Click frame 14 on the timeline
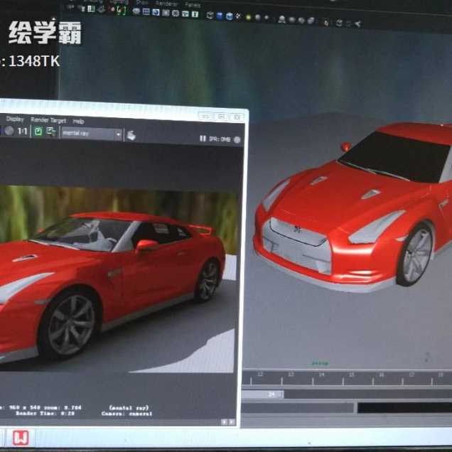This screenshot has width=452, height=452. 321,375
